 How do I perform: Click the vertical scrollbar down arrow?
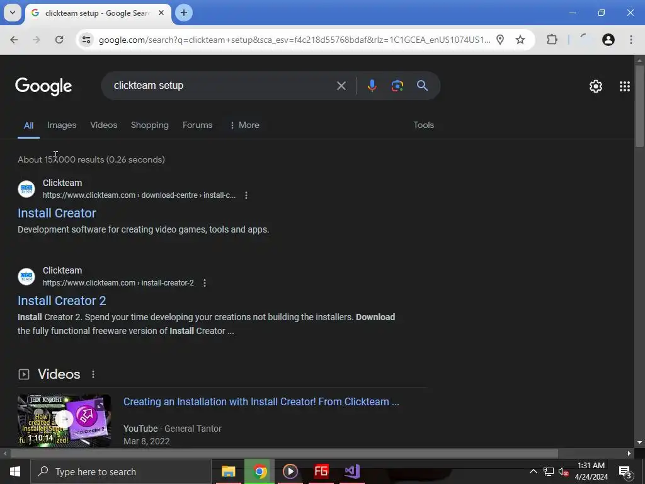click(x=639, y=442)
